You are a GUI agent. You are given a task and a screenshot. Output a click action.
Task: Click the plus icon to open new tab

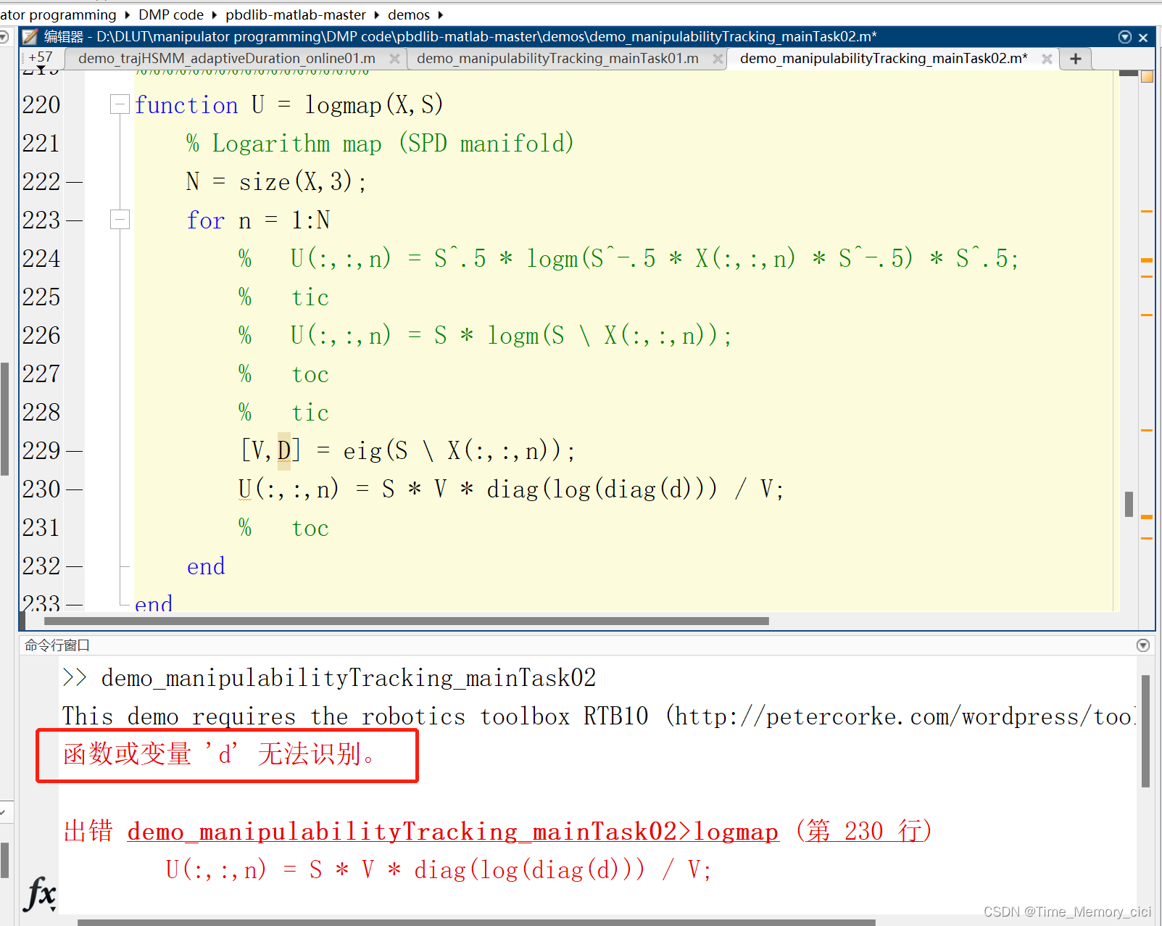[x=1075, y=58]
